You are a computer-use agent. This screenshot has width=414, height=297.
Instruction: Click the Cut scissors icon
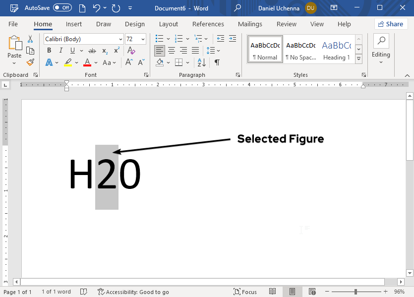point(30,39)
